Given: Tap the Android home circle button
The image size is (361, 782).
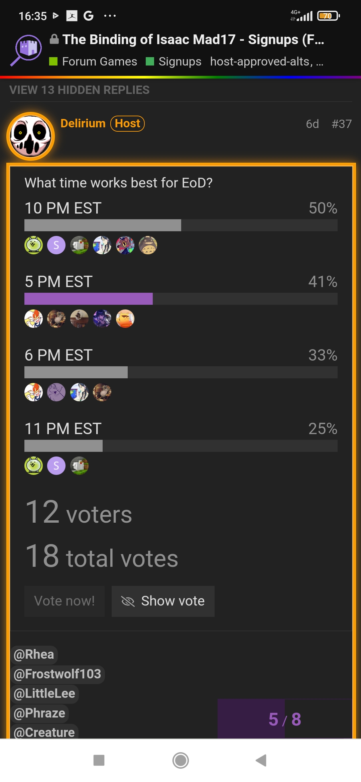Looking at the screenshot, I should pyautogui.click(x=180, y=760).
